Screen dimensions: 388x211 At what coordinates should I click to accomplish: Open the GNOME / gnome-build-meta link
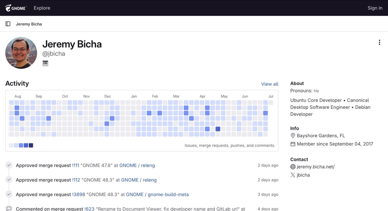tap(157, 194)
